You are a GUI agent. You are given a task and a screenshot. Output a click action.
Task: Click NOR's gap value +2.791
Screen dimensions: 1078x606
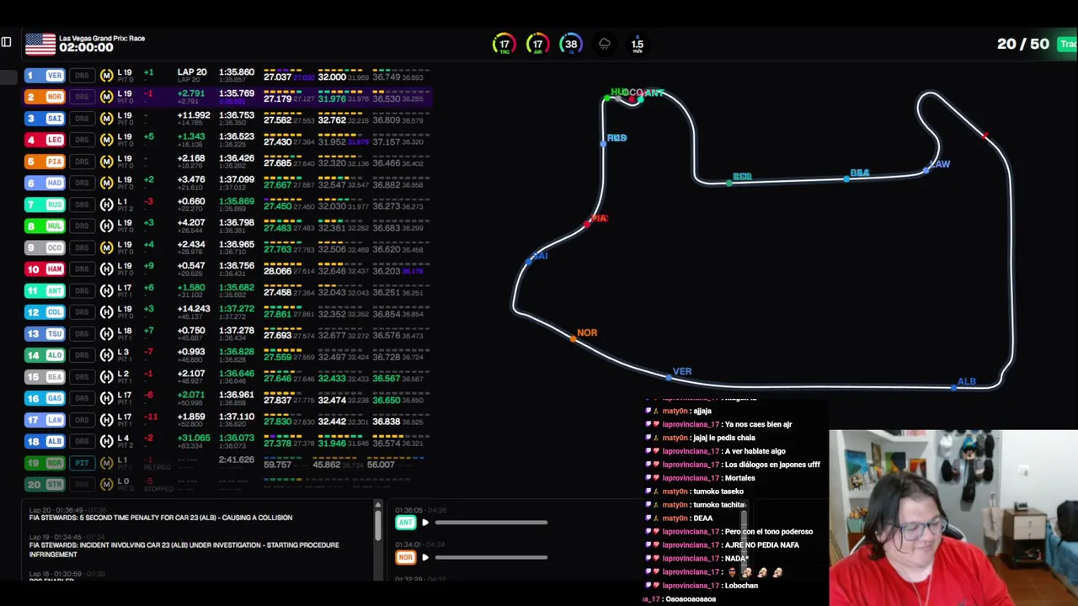coord(191,94)
